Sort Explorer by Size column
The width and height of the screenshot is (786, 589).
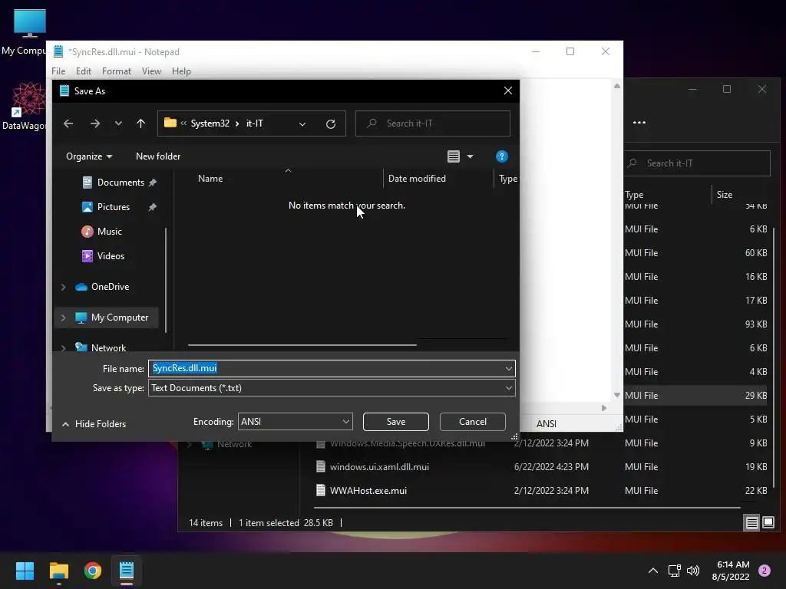[x=725, y=194]
